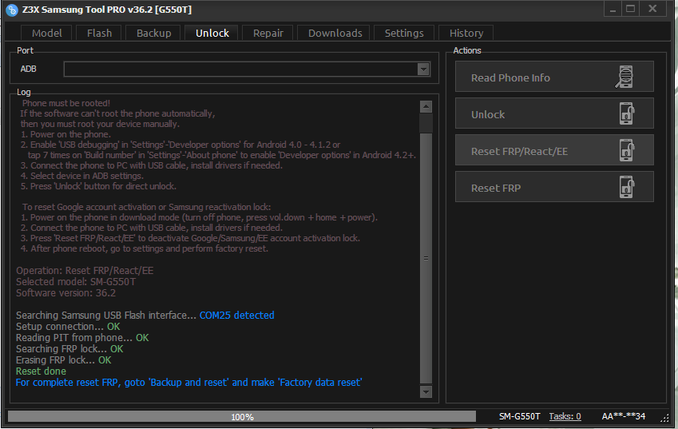Screen dimensions: 678x429
Task: Click the log scrollbar down arrow
Action: [x=426, y=391]
